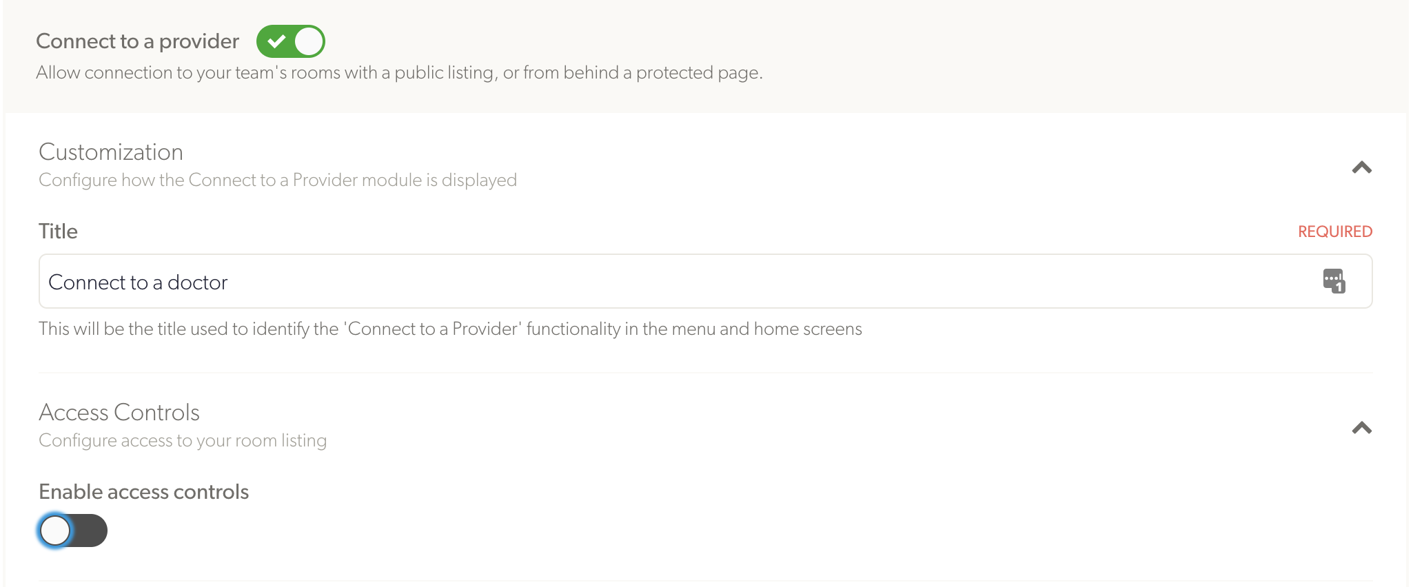Viewport: 1413px width, 587px height.
Task: Click the Access Controls section heading
Action: 119,412
